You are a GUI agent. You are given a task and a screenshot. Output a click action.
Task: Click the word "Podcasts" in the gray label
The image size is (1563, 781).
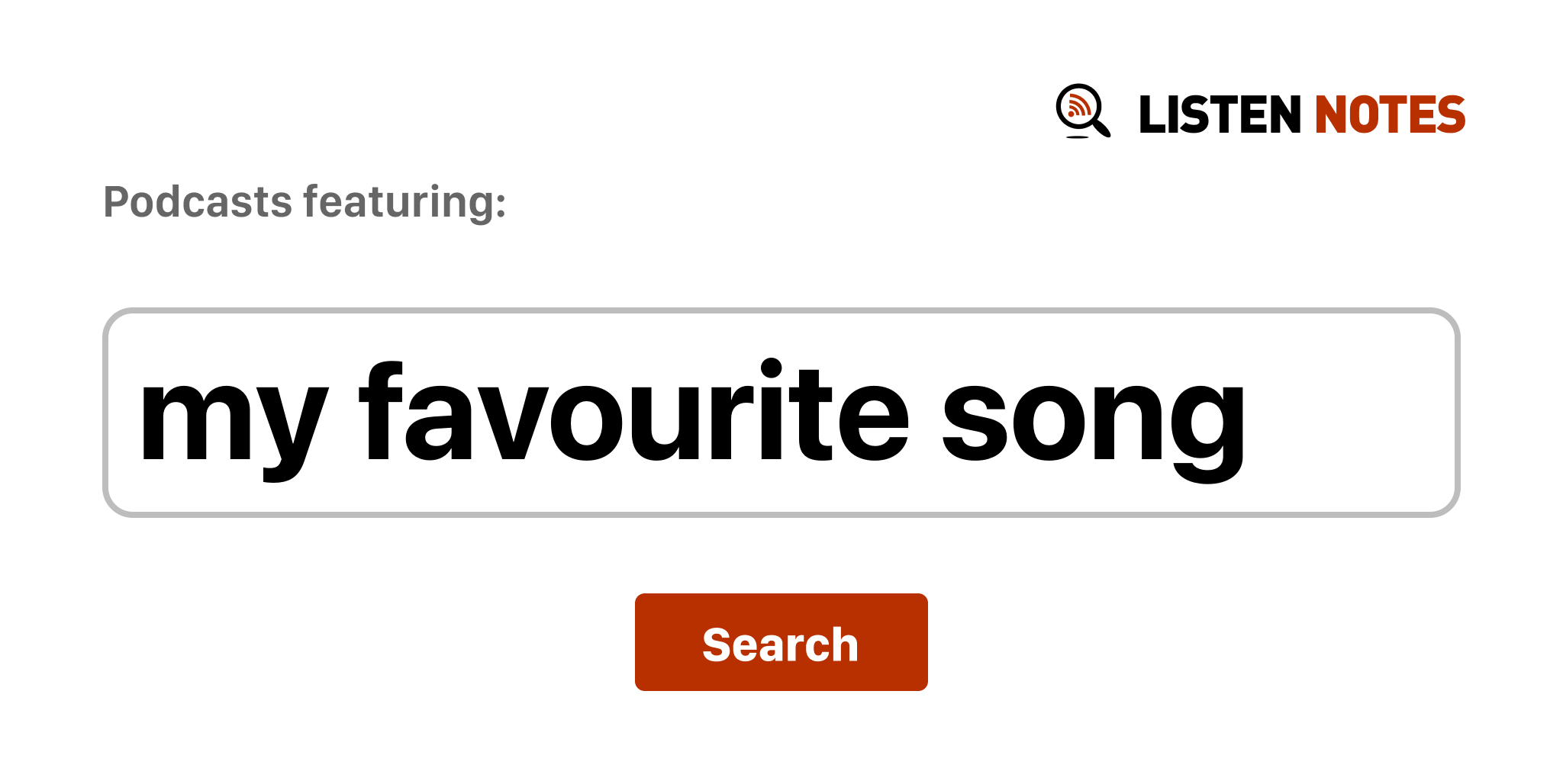point(198,202)
